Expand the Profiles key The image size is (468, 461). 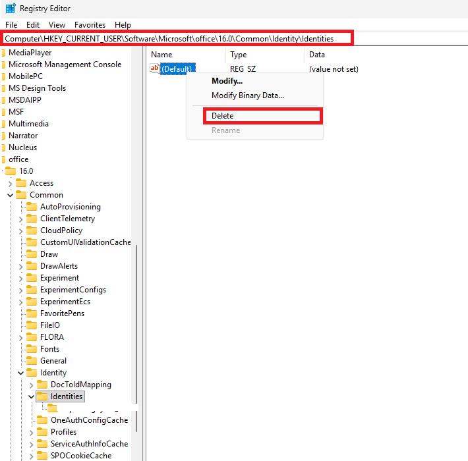pos(31,433)
